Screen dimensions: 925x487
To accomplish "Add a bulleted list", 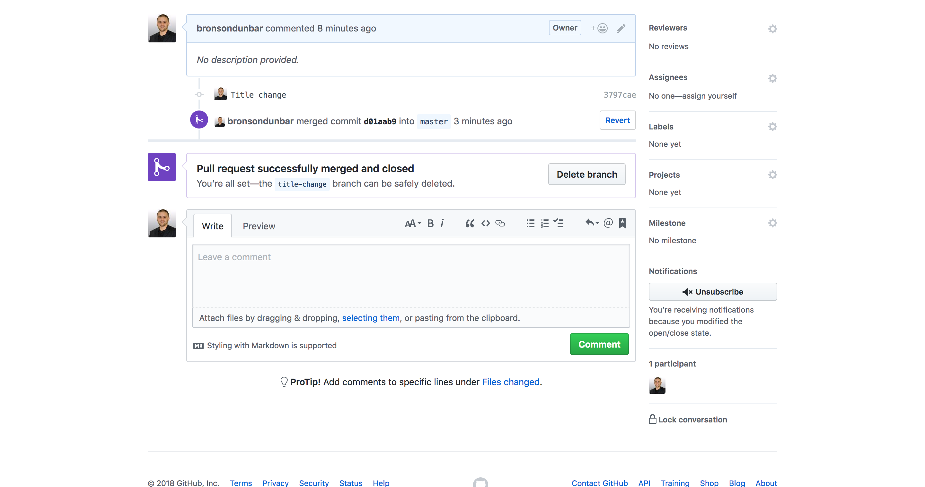I will [530, 223].
